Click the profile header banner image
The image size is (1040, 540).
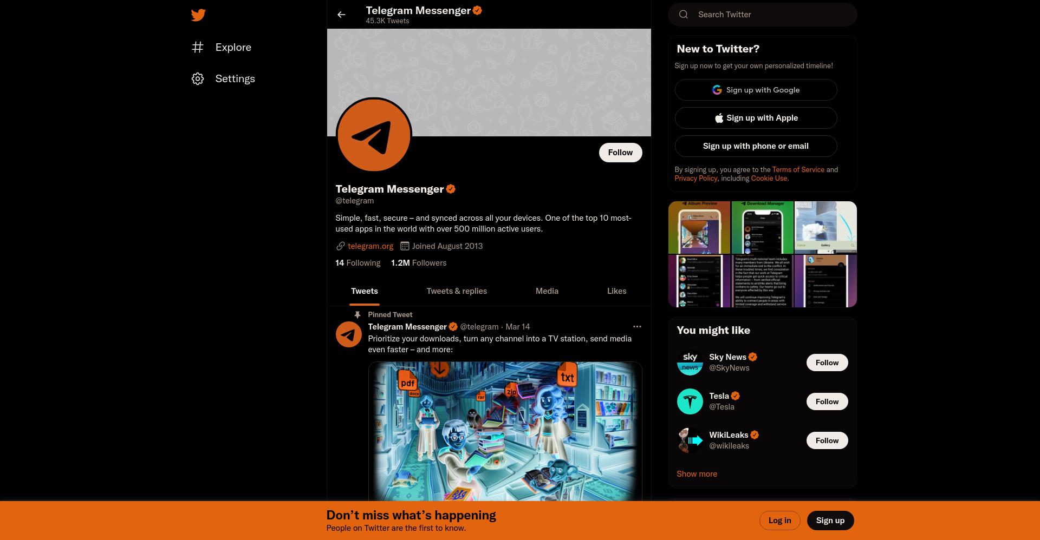point(489,82)
